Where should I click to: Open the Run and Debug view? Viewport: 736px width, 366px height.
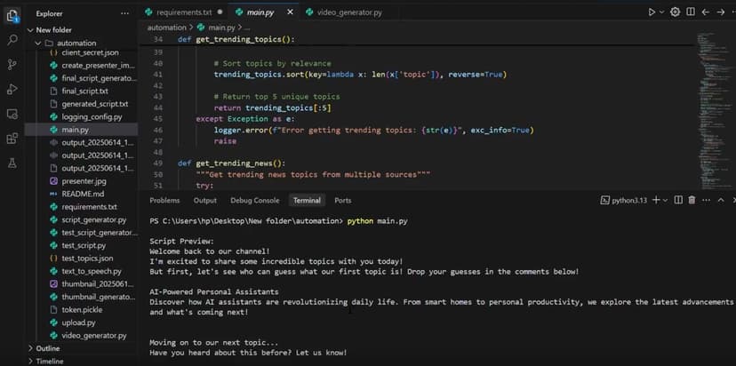click(12, 89)
